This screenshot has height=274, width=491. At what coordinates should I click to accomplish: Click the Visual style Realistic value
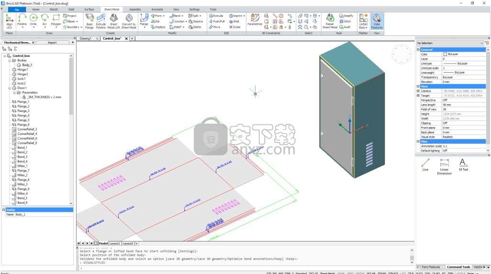(464, 137)
